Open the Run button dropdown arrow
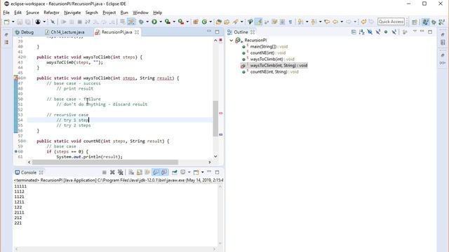Viewport: 449px width, 252px height. 161,22
